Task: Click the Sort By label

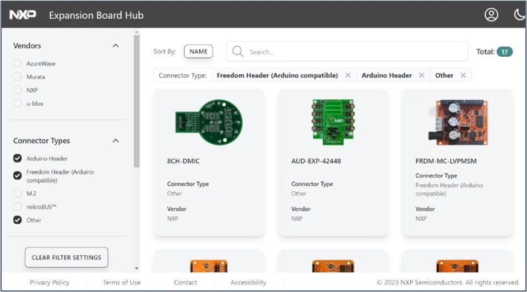Action: 165,51
